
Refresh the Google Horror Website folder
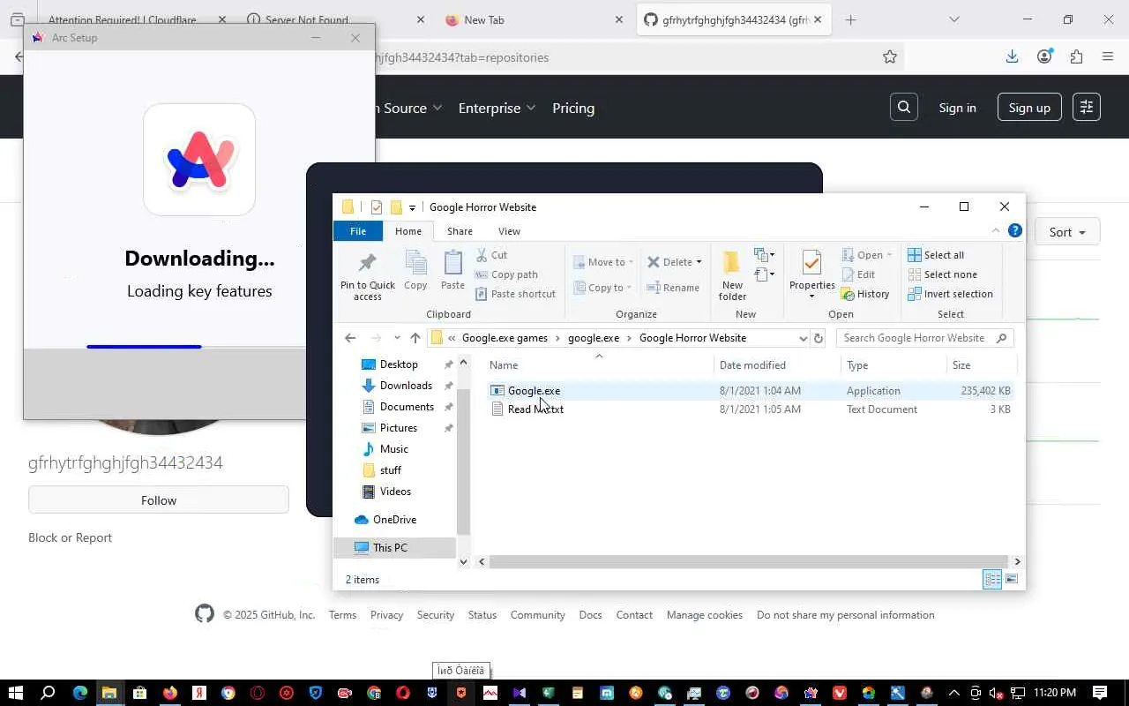pyautogui.click(x=819, y=338)
